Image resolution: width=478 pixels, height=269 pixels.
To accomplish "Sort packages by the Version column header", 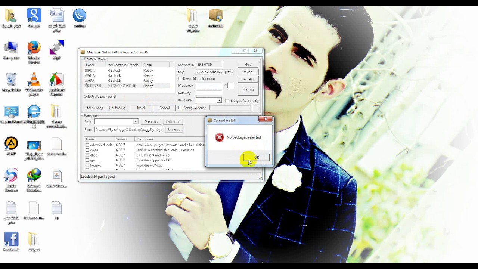I will click(x=124, y=139).
